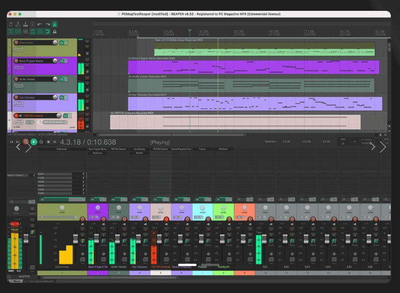
Task: Toggle the snap magnet toolbar icon
Action: coord(48,32)
